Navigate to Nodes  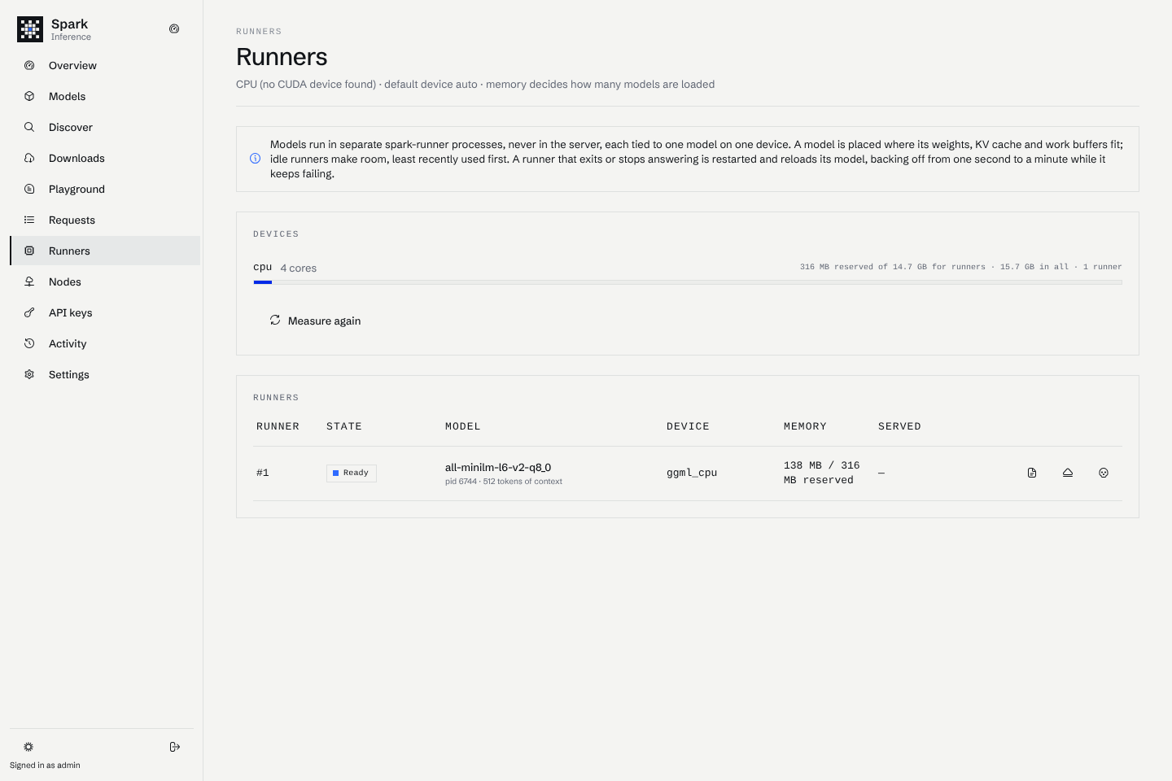(105, 281)
